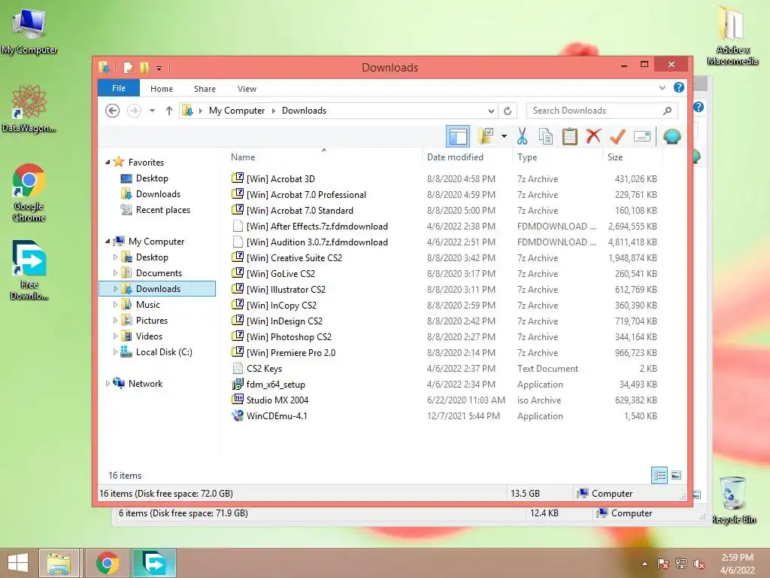The width and height of the screenshot is (770, 578).
Task: Click the Studio MX 2004 iso icon
Action: [x=238, y=400]
